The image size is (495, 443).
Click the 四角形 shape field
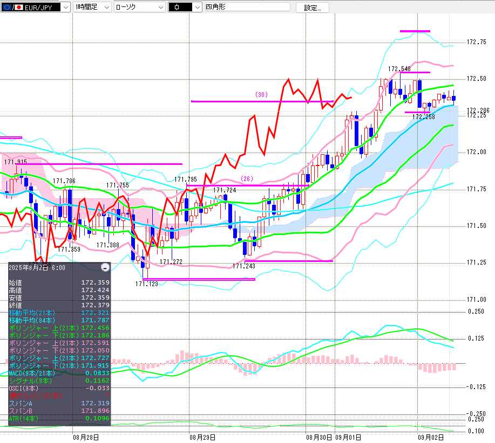coord(247,7)
